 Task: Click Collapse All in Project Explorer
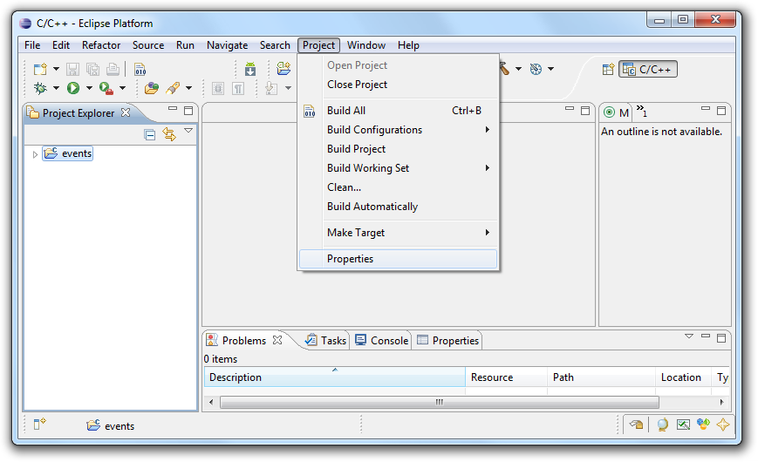click(150, 134)
